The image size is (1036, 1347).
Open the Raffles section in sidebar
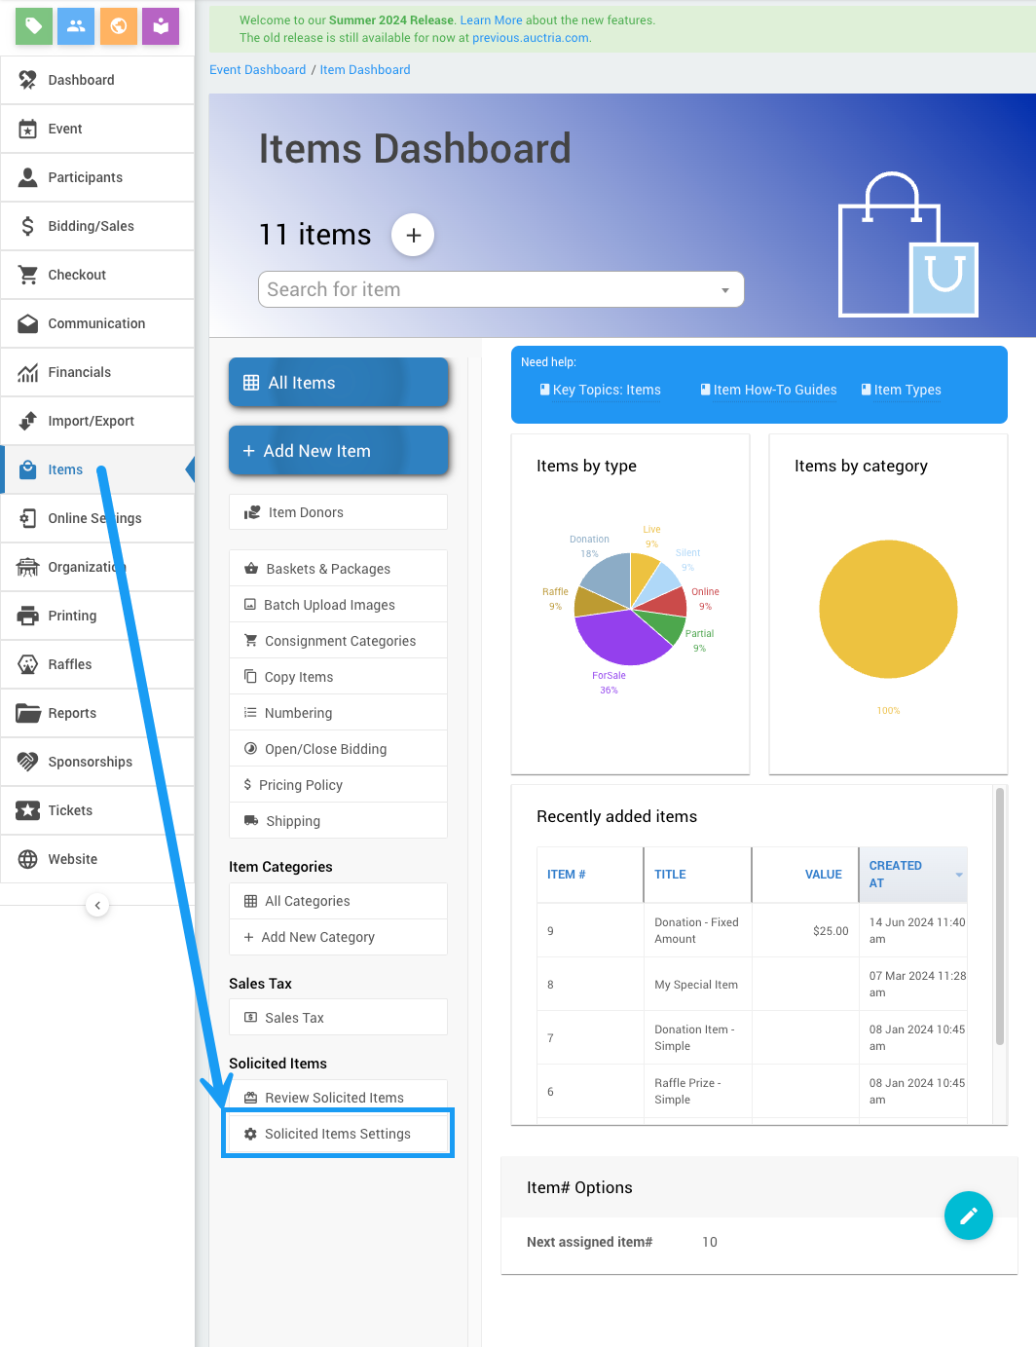pyautogui.click(x=70, y=664)
